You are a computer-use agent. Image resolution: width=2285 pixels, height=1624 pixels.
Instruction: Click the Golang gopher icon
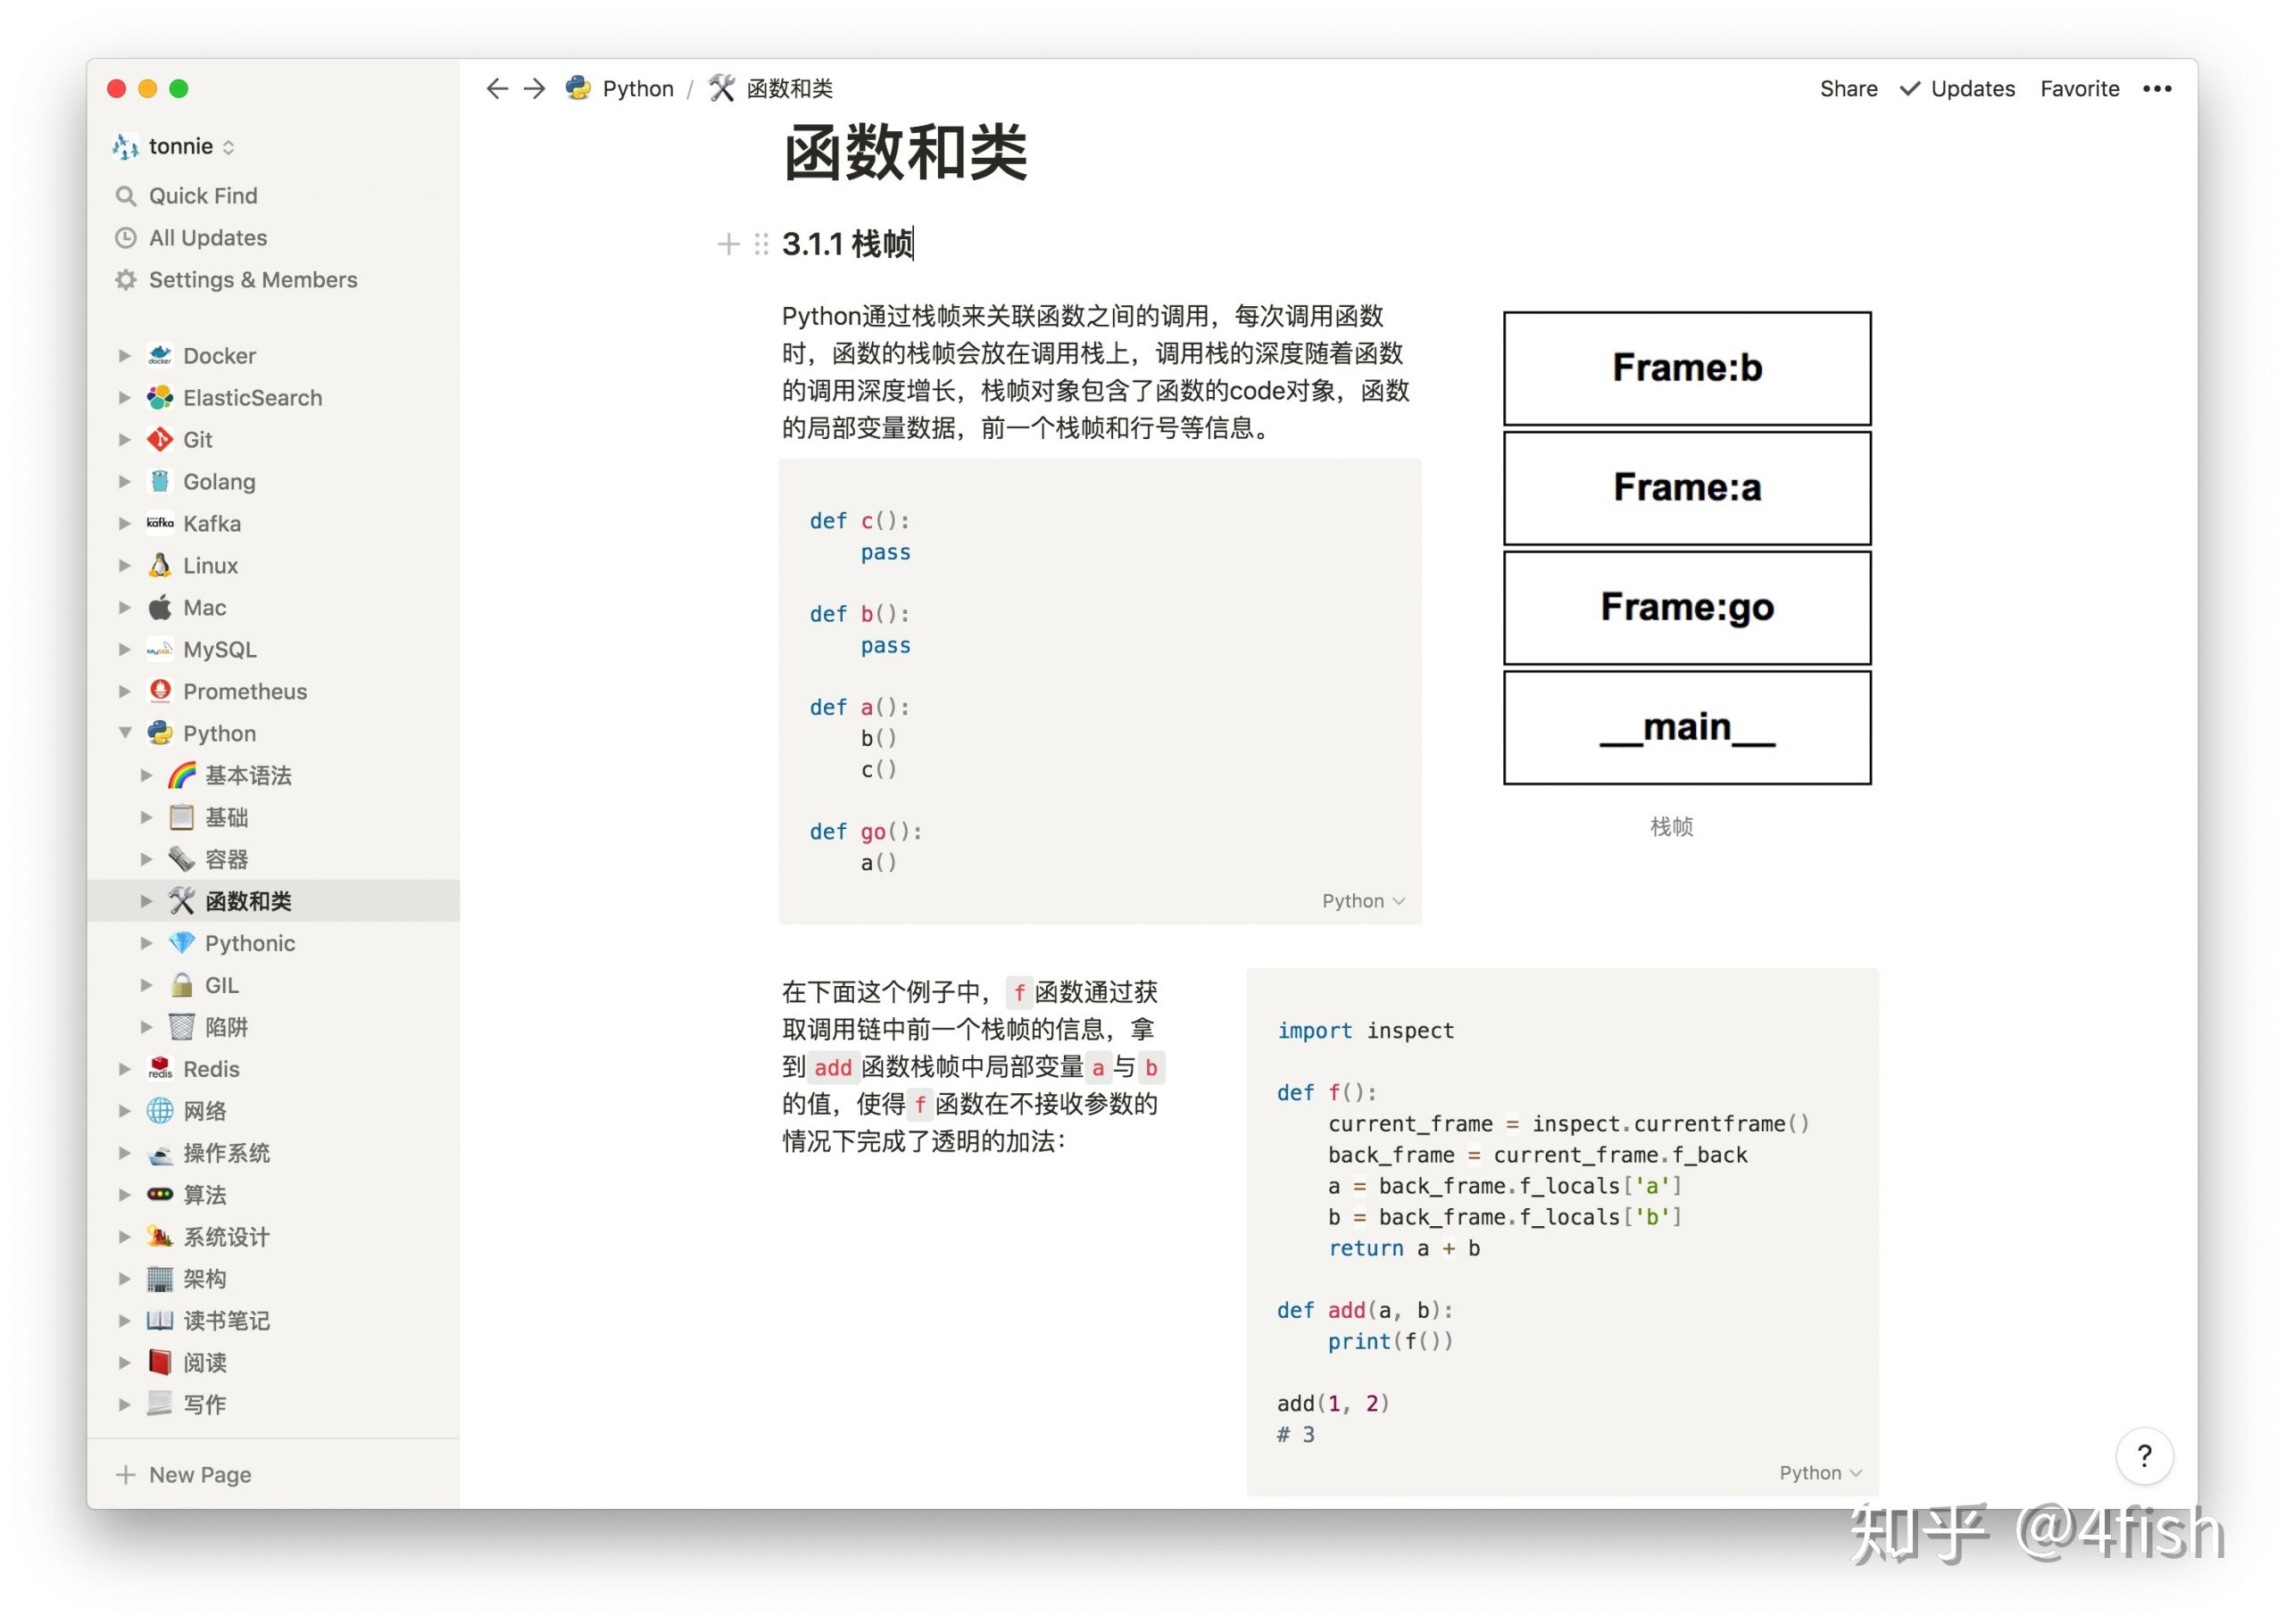pos(160,482)
